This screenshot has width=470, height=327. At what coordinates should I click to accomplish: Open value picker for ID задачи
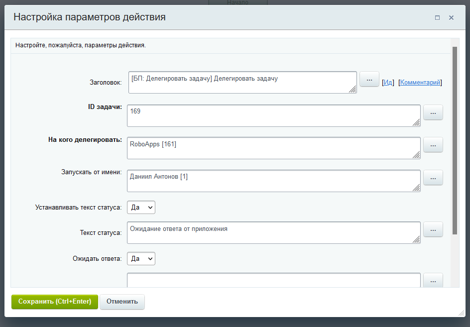click(433, 112)
